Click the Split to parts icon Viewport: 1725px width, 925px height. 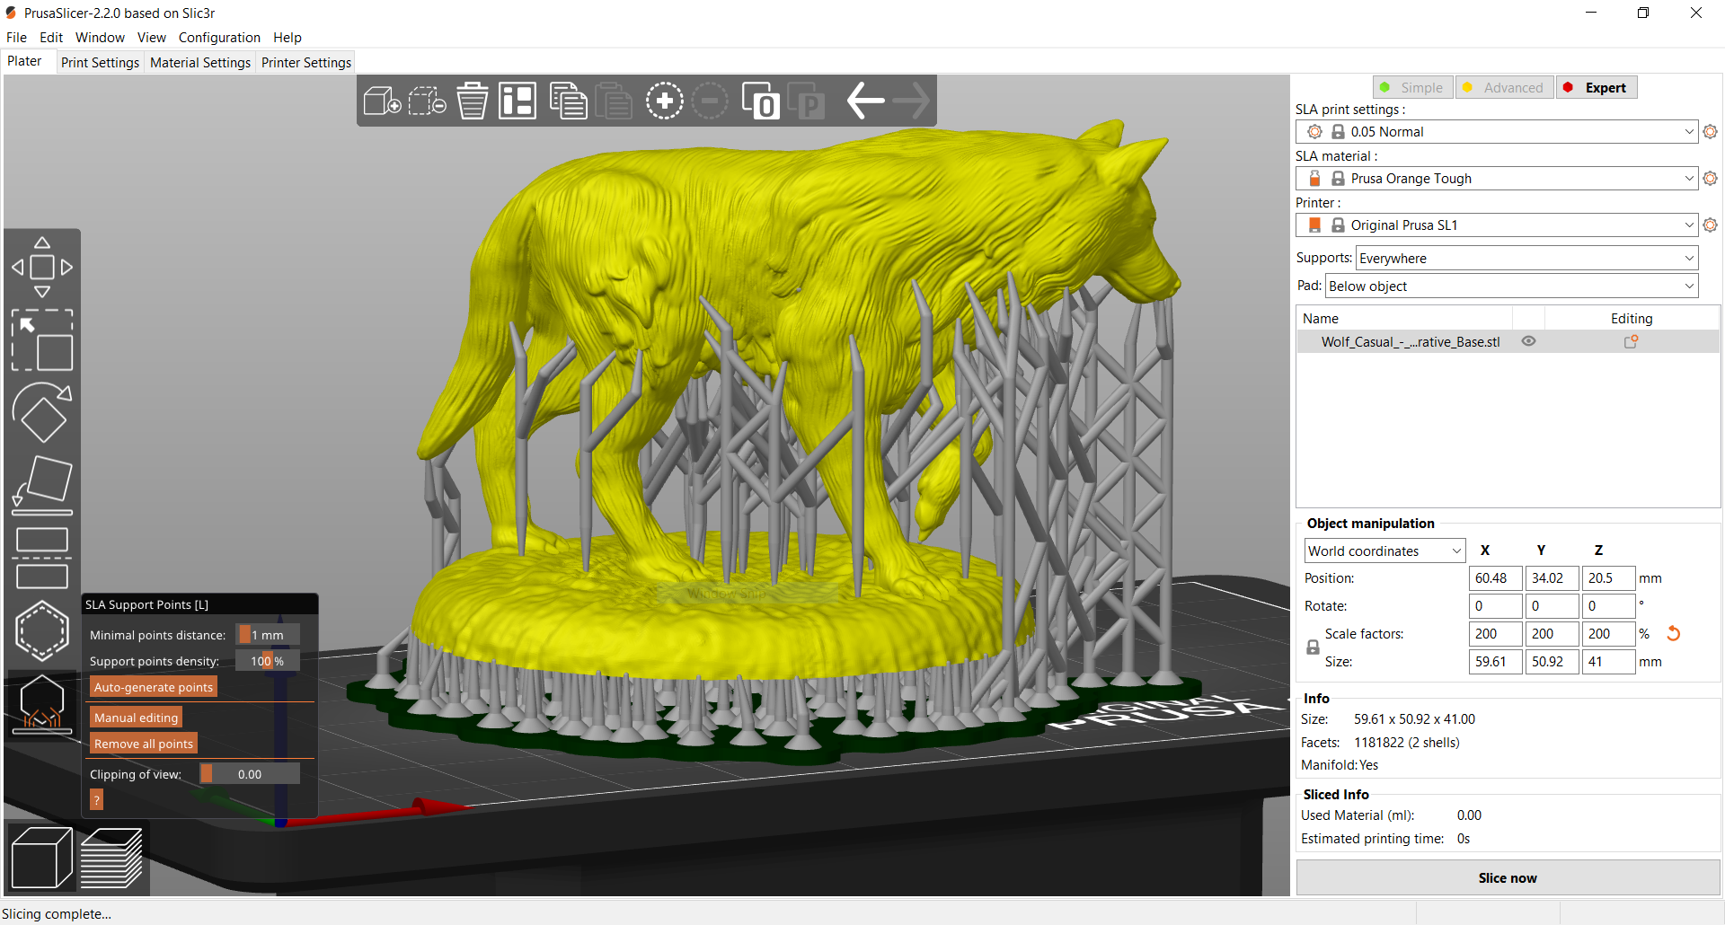[x=807, y=101]
